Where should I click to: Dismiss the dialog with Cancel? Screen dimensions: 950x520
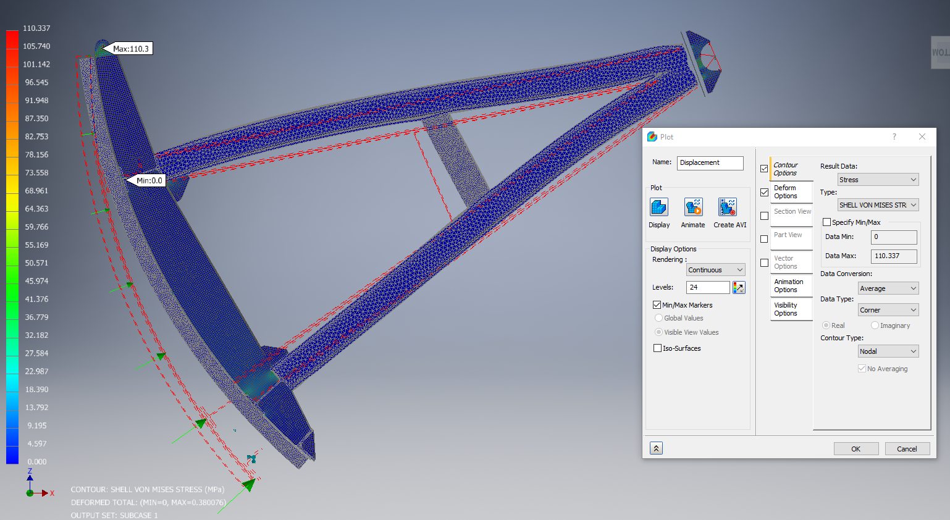(x=907, y=448)
